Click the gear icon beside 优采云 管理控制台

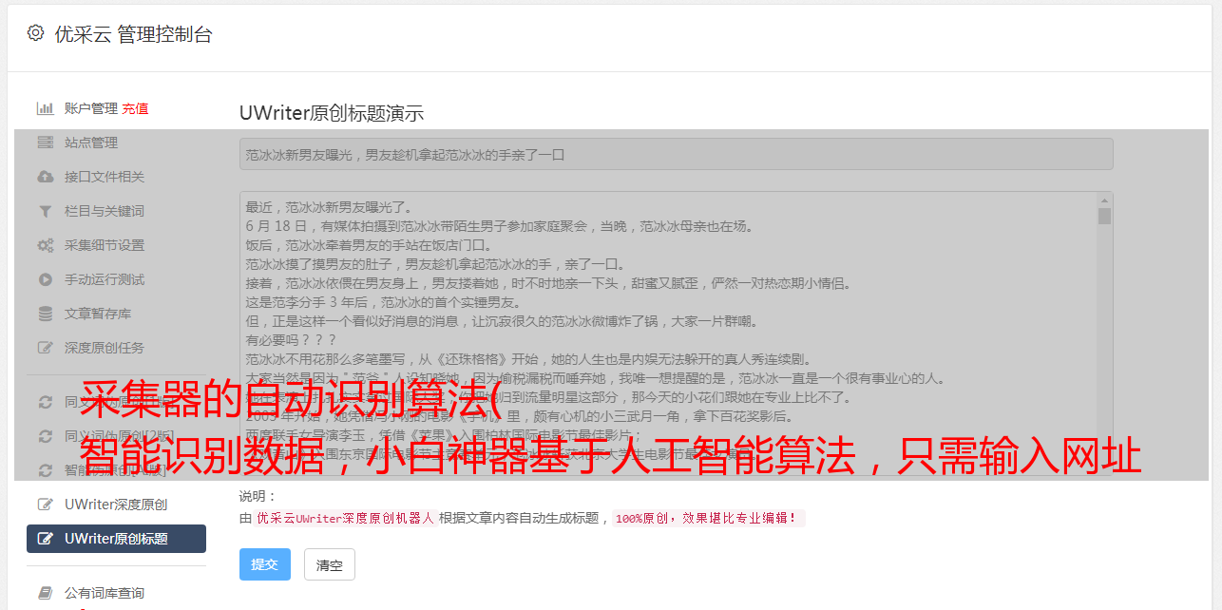[x=35, y=33]
